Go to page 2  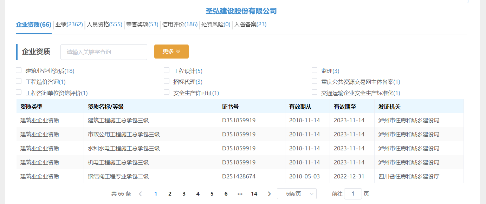pyautogui.click(x=170, y=194)
